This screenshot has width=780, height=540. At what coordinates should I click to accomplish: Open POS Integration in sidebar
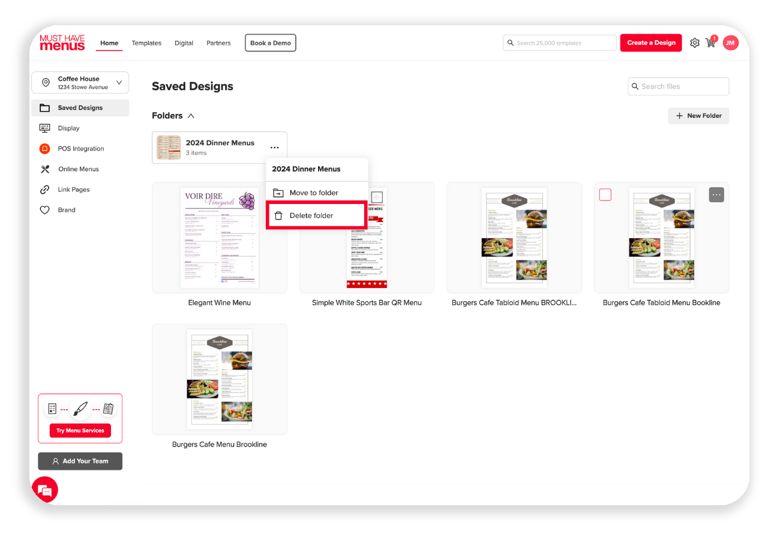tap(80, 149)
